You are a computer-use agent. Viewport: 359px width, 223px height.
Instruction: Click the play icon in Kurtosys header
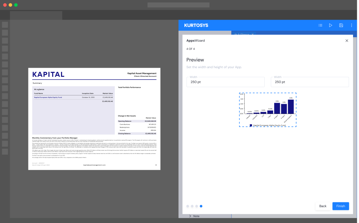(330, 25)
